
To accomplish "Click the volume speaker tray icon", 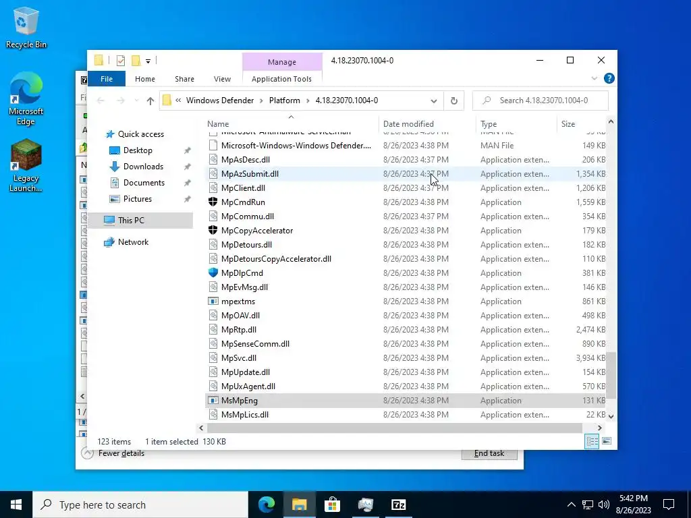I will click(604, 505).
